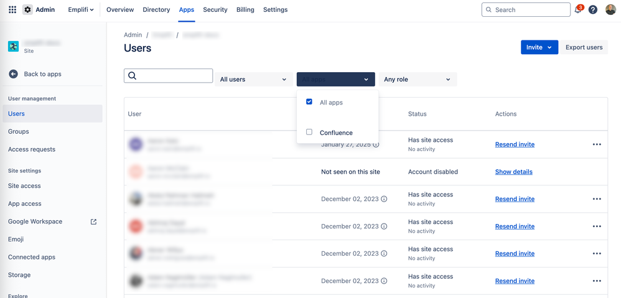Go to the Overview tab
This screenshot has height=298, width=621.
pos(120,9)
